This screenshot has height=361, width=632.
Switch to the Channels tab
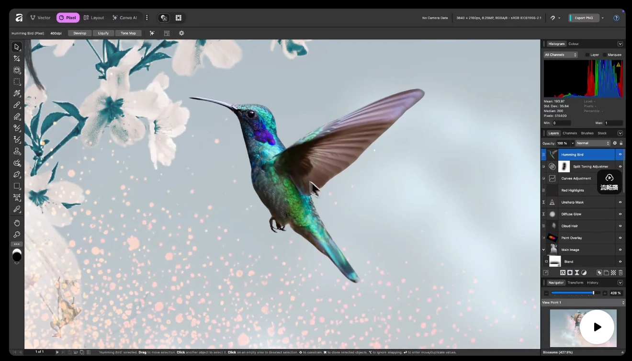(x=570, y=133)
